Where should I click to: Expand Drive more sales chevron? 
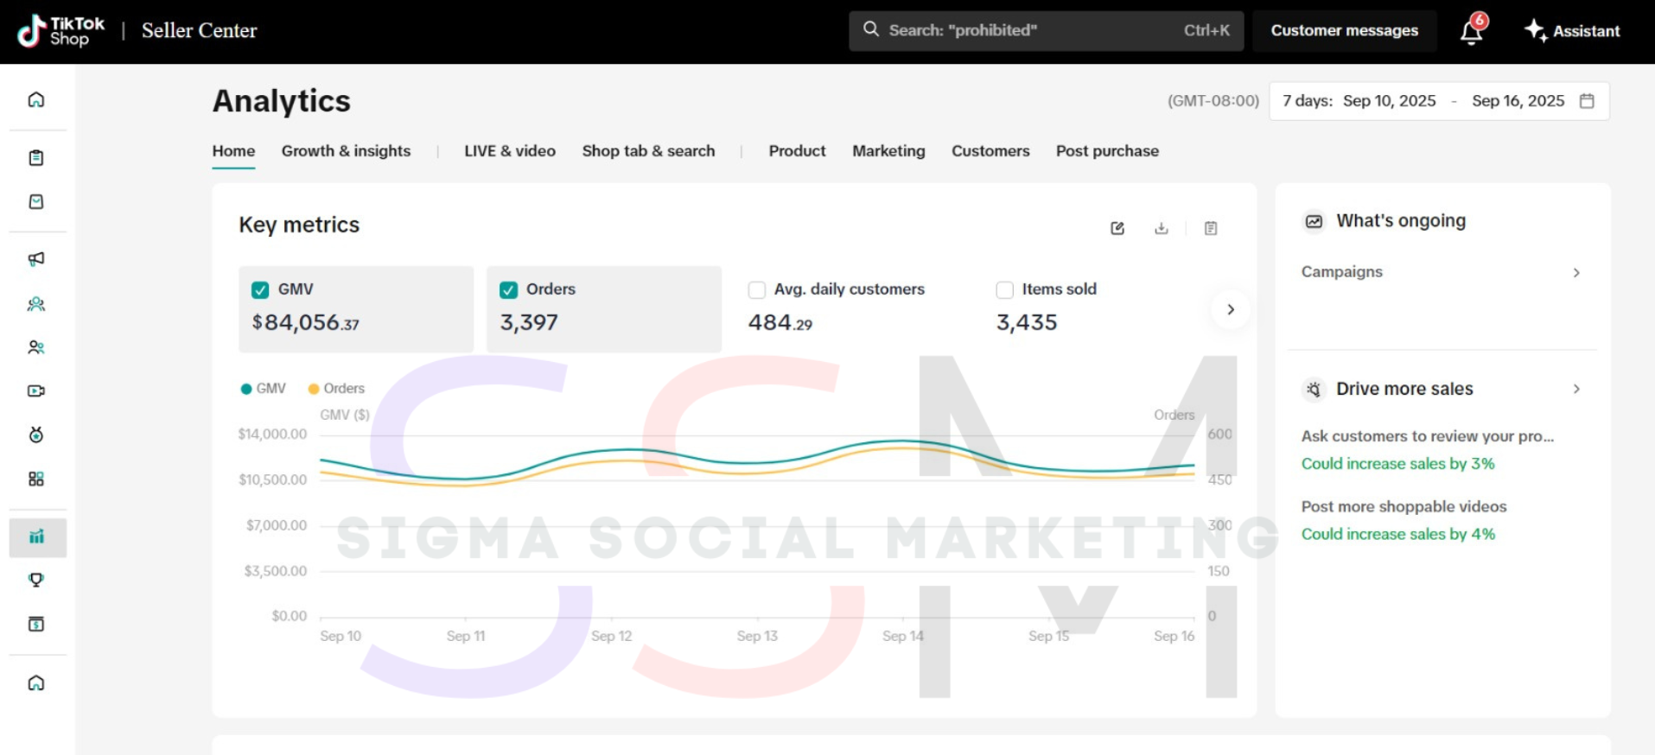1576,389
